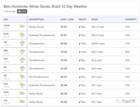Click Saturday Feb 15 PM thunderstorms icon
Viewport: 140px width, 107px height.
(22, 77)
